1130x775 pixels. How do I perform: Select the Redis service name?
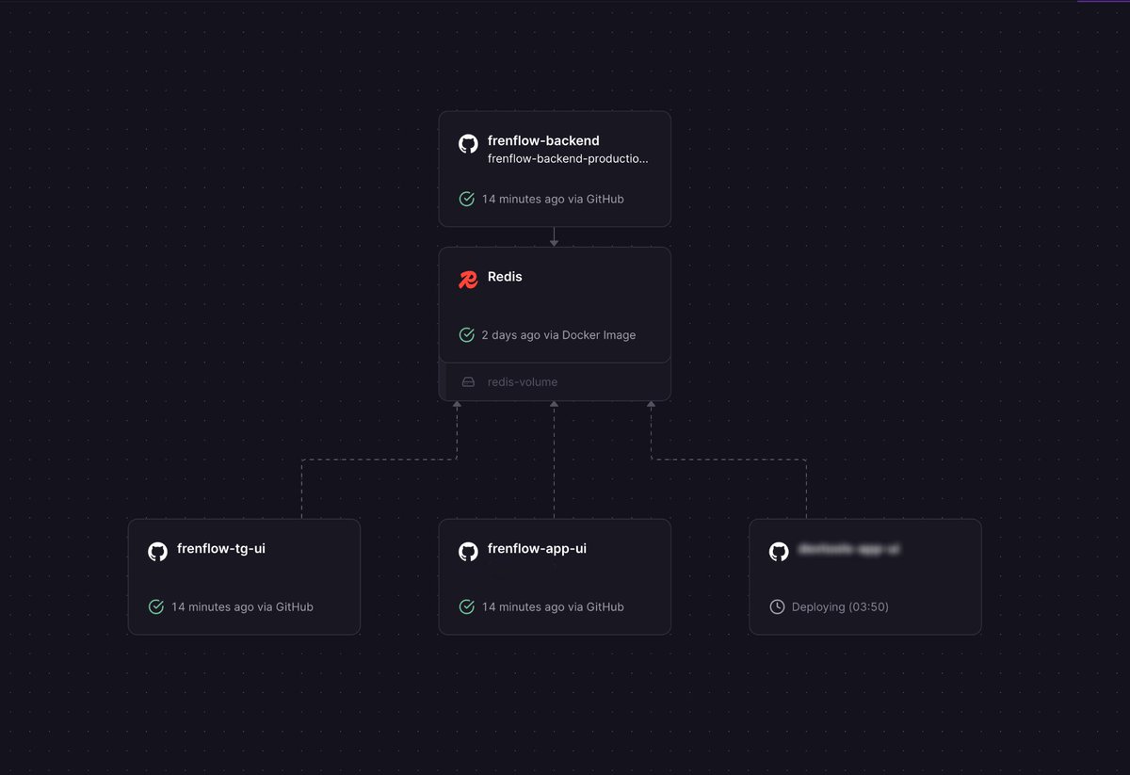coord(505,277)
